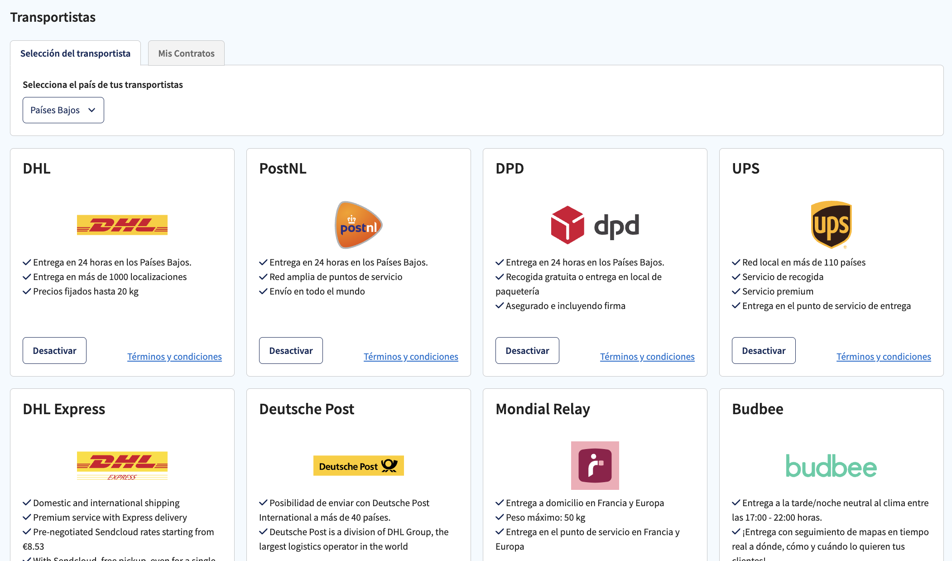Click the Deutsche Post yellow logo
The height and width of the screenshot is (561, 952).
(x=359, y=466)
